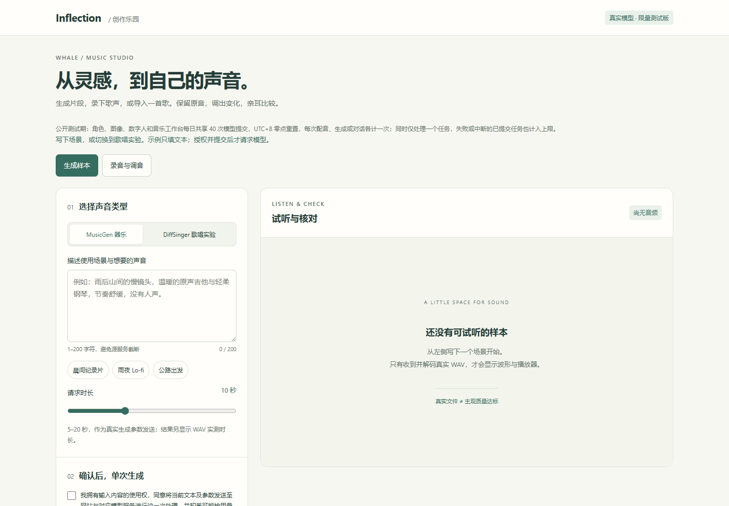
Task: Click the 1–200 字符 hint text
Action: pyautogui.click(x=103, y=349)
